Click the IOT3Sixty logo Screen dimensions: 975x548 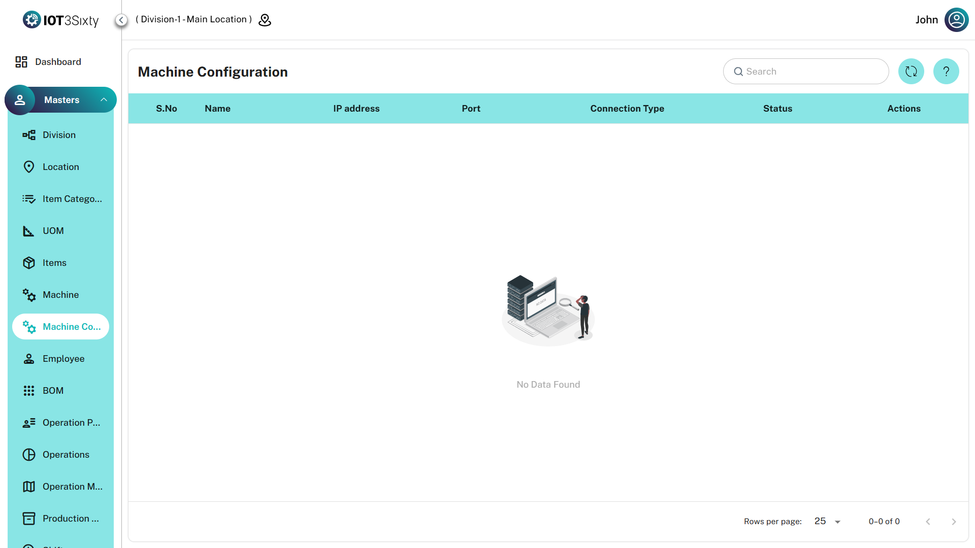pos(60,20)
